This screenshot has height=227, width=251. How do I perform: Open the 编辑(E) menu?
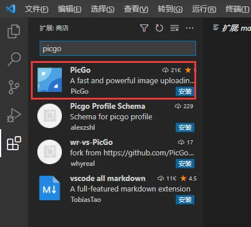(x=69, y=9)
